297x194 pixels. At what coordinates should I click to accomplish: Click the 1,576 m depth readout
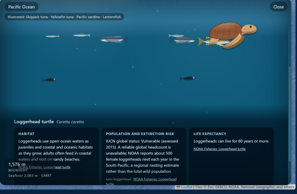click(17, 164)
